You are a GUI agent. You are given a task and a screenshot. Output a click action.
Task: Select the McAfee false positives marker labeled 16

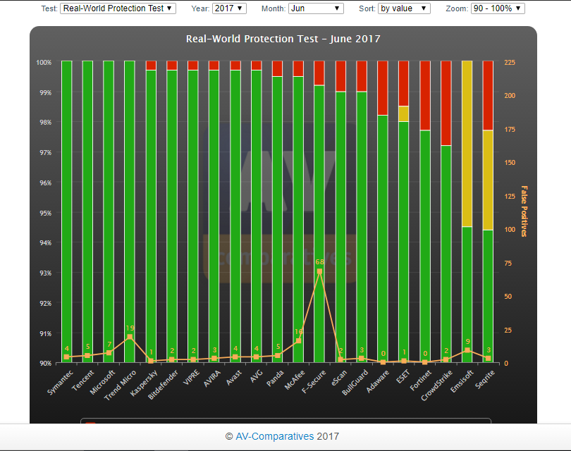click(x=298, y=341)
